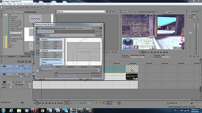
Task: Click the Open project folder icon
Action: click(x=5, y=8)
